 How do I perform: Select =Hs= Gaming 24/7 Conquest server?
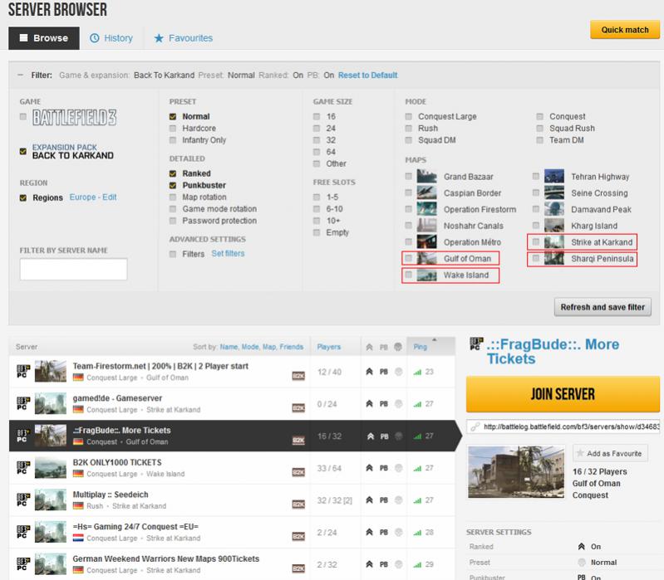coord(232,532)
